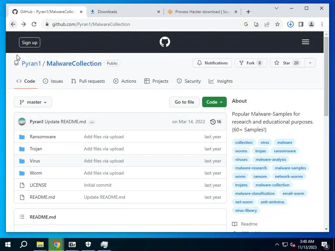Open taskbar search magnifier
The height and width of the screenshot is (251, 335).
coord(24,244)
